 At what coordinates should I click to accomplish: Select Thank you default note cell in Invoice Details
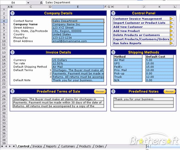point(78,80)
